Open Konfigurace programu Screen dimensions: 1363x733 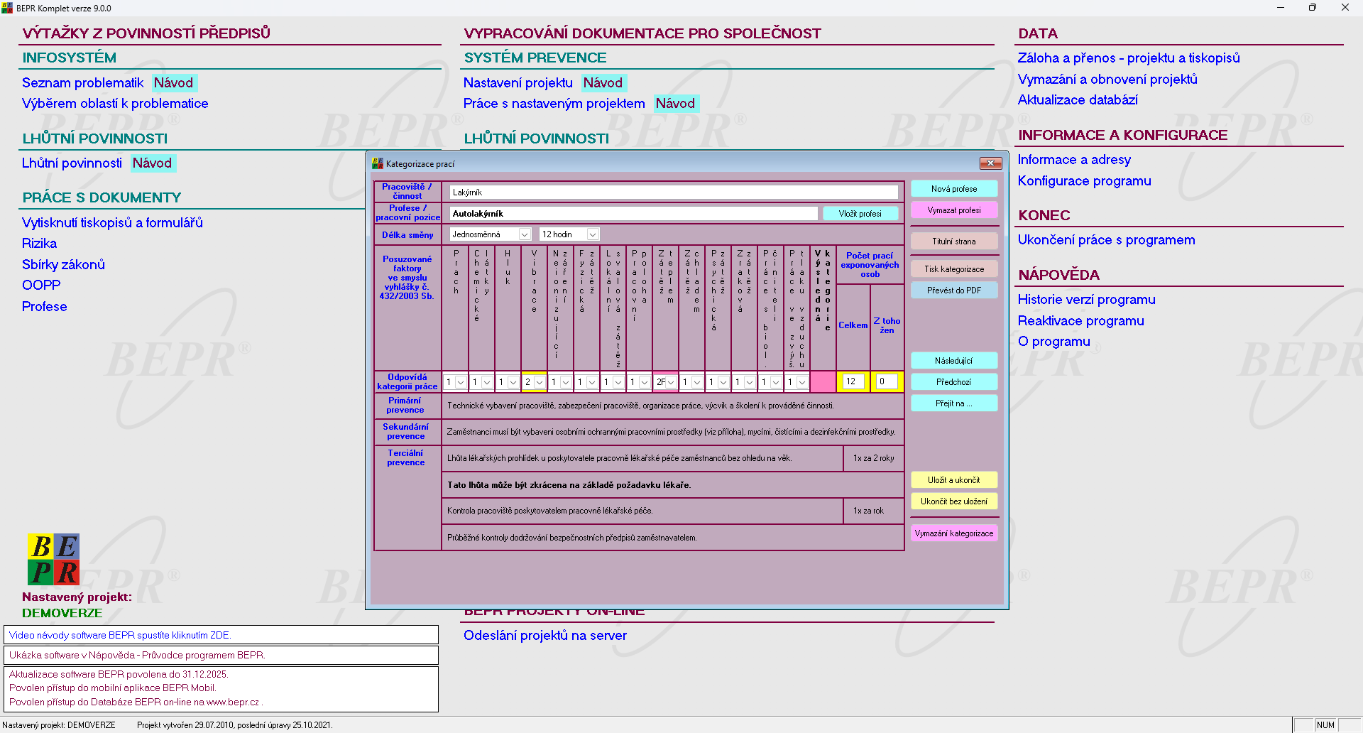point(1084,181)
